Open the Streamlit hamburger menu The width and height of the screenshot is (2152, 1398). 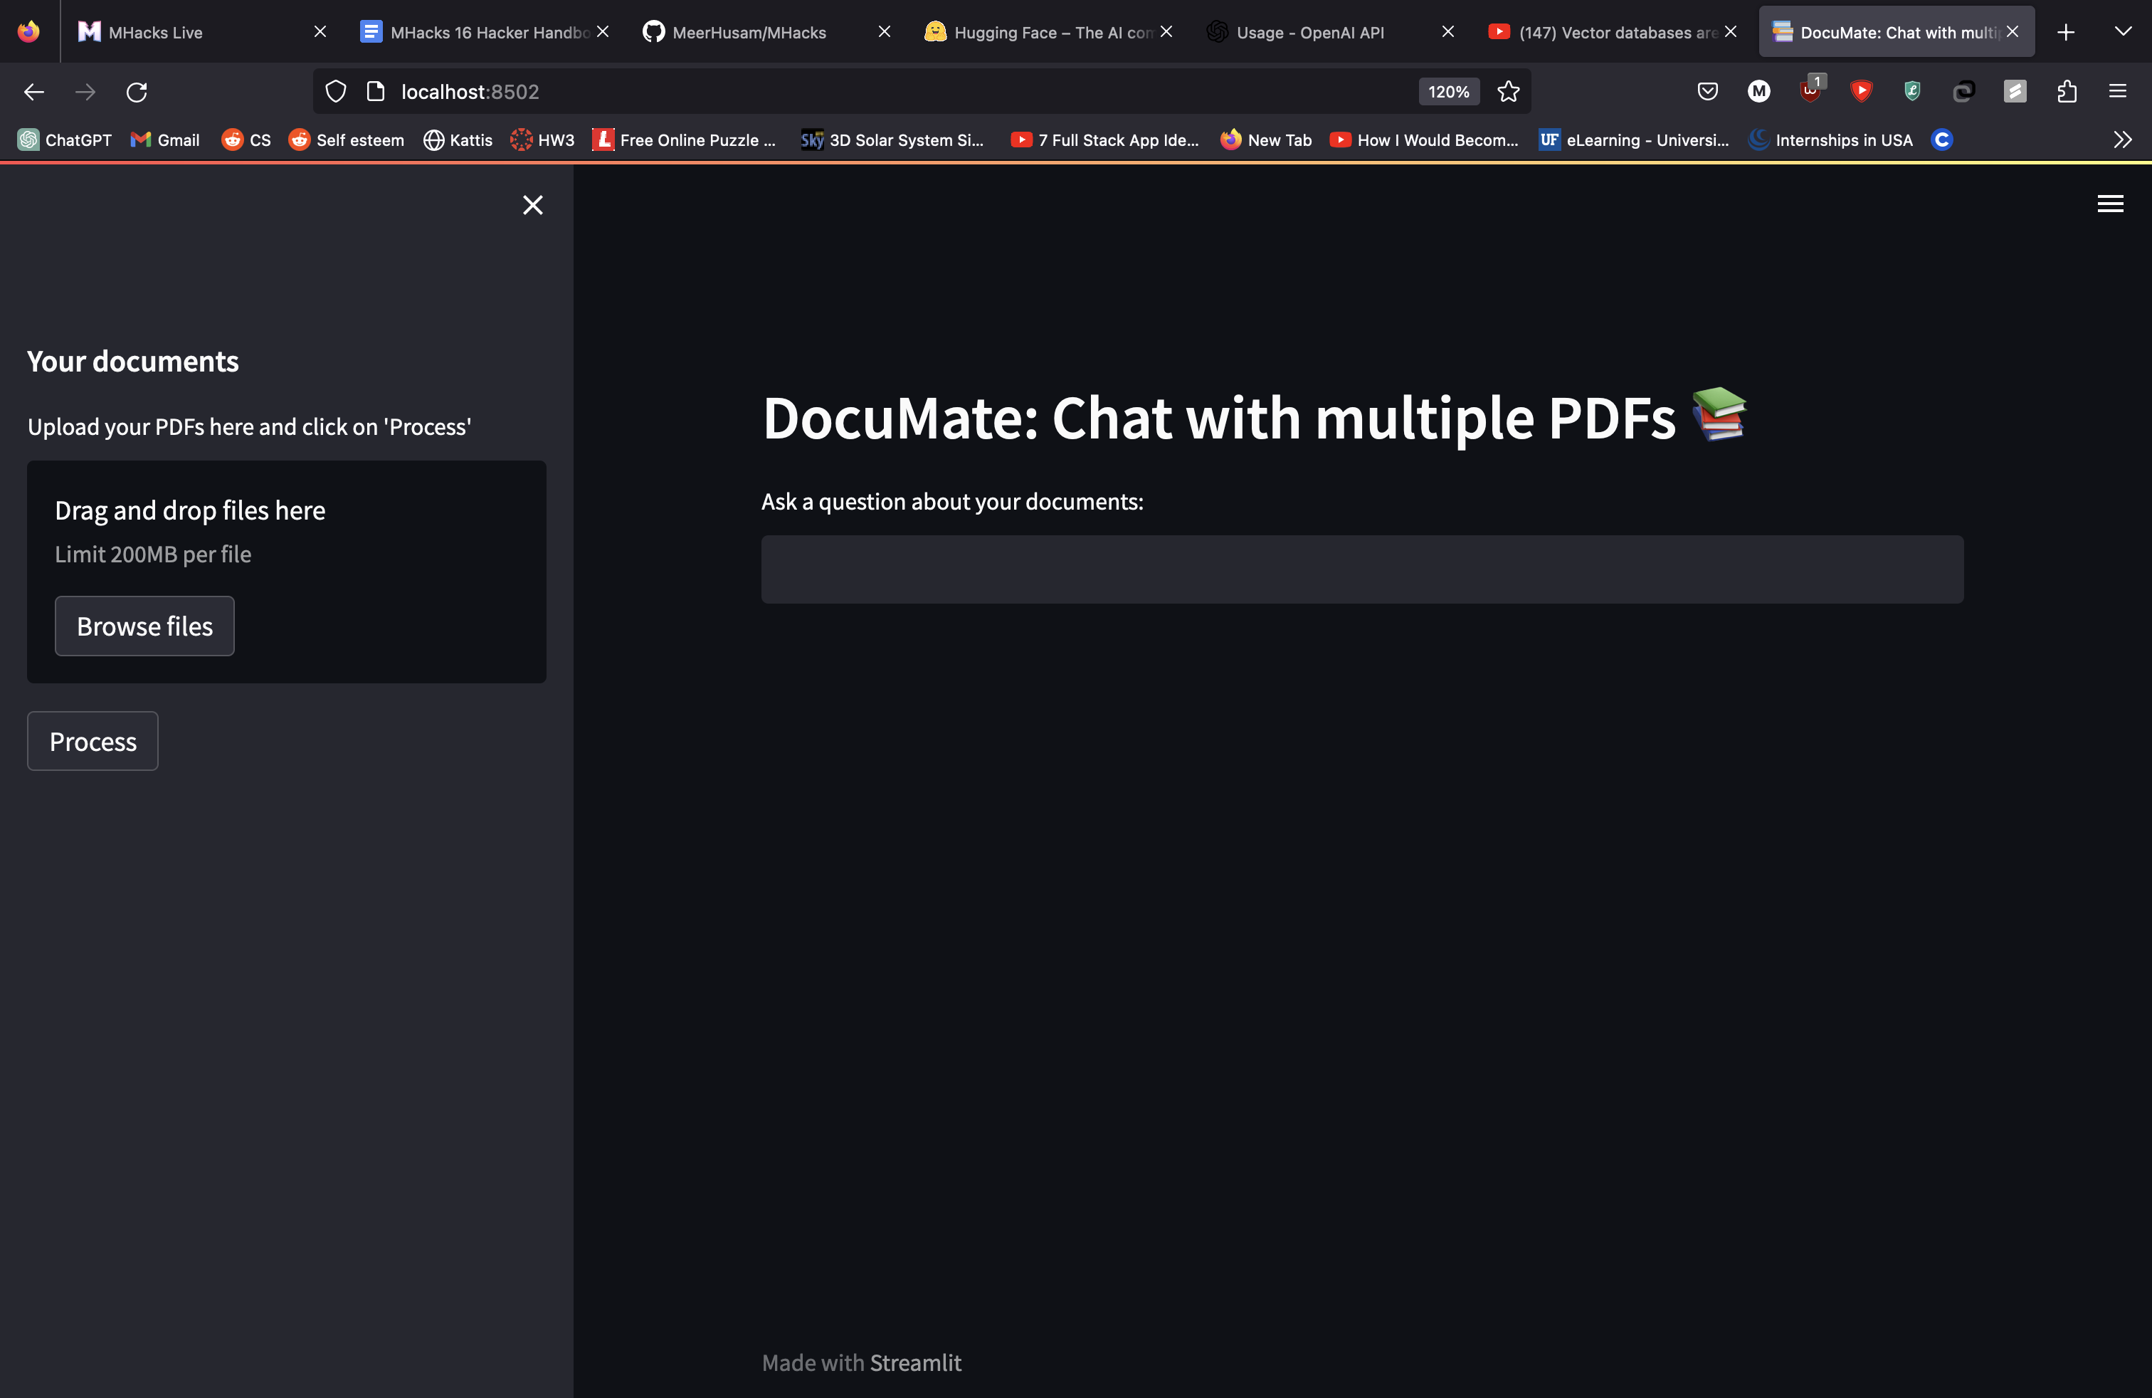[2109, 204]
